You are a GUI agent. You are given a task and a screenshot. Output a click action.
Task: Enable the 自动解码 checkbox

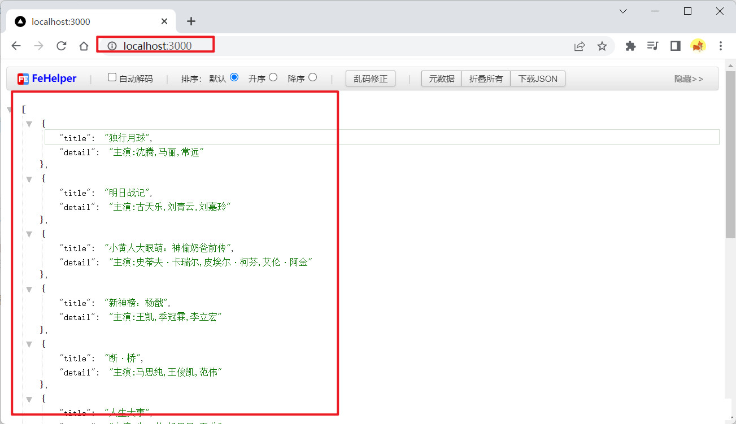(x=112, y=77)
